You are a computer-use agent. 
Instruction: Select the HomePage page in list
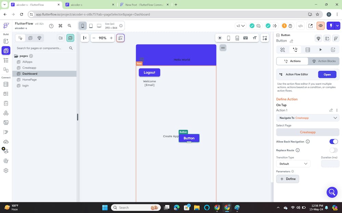(x=29, y=80)
